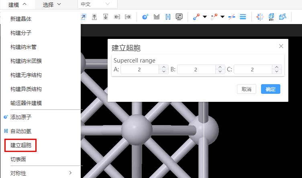Screen dimensions: 302x178
Task: Click the hydrogen bond tool icon
Action: pyautogui.click(x=214, y=17)
